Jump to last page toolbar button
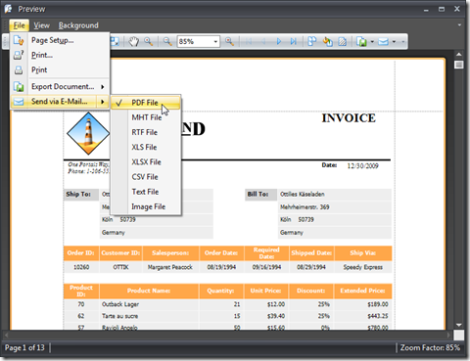Image resolution: width=470 pixels, height=361 pixels. point(294,41)
